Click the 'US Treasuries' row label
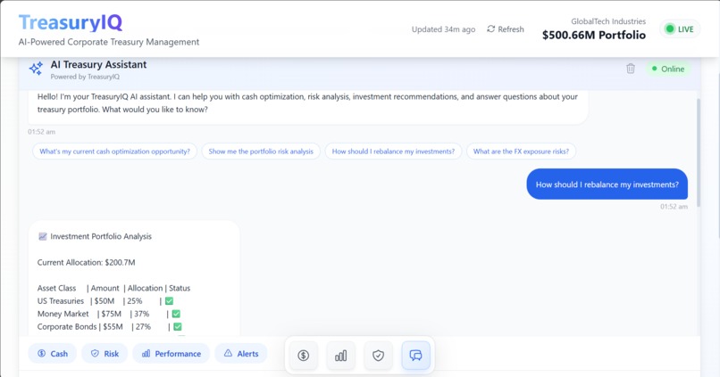The image size is (720, 377). click(x=61, y=301)
